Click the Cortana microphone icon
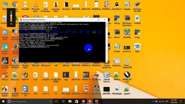Image resolution: width=185 pixels, height=104 pixels. (x=50, y=101)
